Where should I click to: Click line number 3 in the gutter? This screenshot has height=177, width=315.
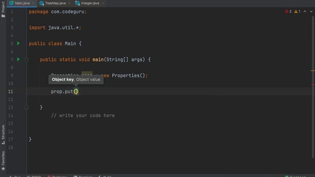coord(12,28)
